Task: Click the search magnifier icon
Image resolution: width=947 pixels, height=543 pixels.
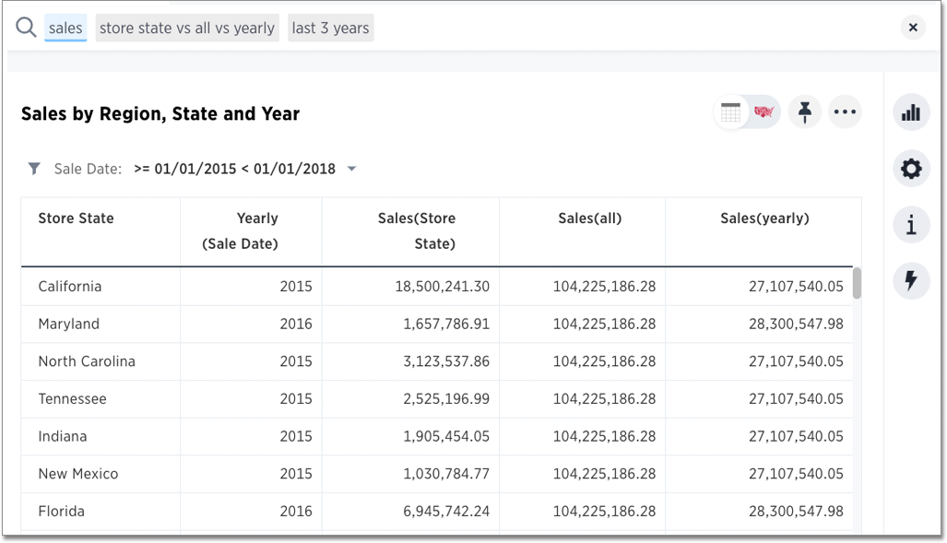Action: [x=25, y=27]
